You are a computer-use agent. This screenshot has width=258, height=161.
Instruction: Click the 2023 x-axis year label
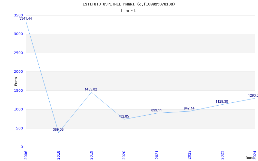pos(222,155)
